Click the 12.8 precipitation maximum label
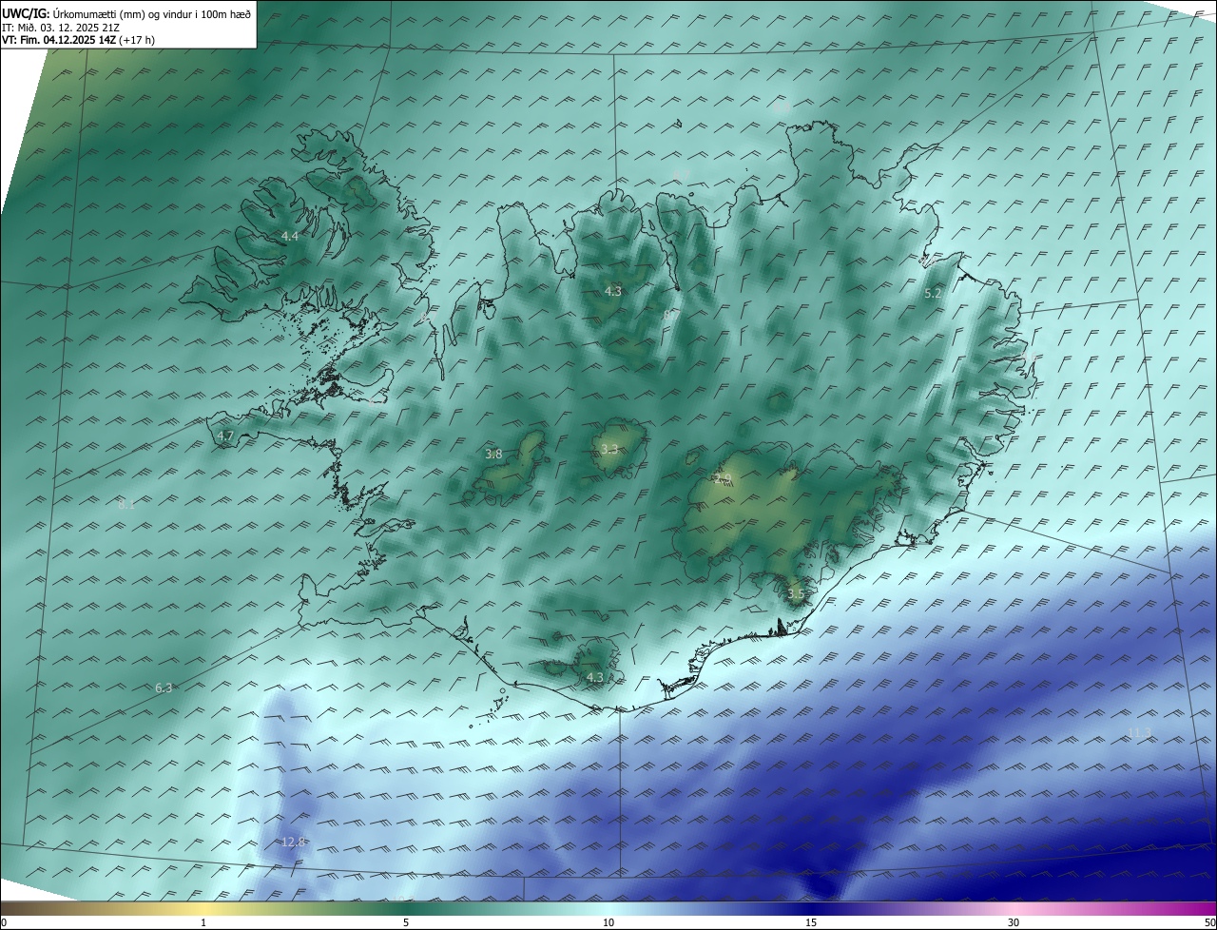Viewport: 1217px width, 930px height. [293, 842]
